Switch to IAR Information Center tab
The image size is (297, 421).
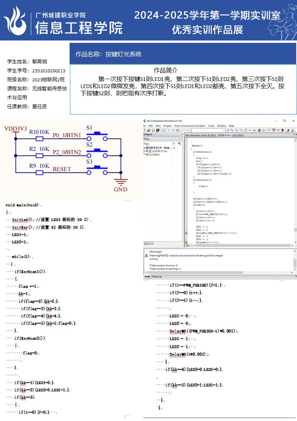(x=200, y=135)
